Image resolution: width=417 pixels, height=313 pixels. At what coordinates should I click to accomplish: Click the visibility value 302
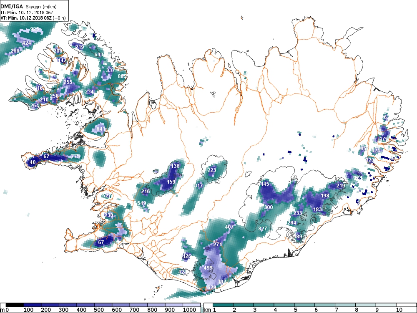tap(222, 281)
